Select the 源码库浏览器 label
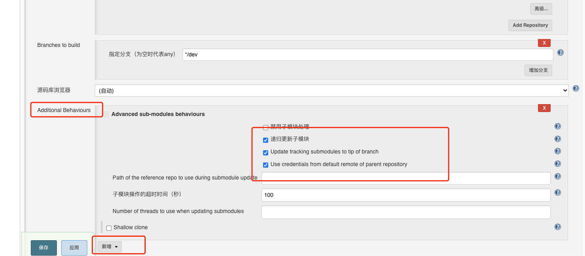The width and height of the screenshot is (585, 256). [x=54, y=90]
